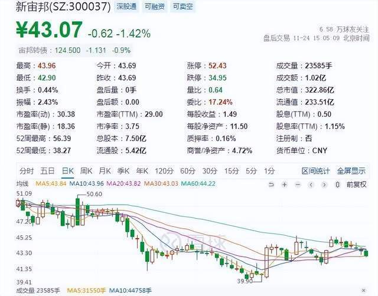Click the price change -0.62 -1.42%
This screenshot has width=378, height=296.
click(119, 34)
